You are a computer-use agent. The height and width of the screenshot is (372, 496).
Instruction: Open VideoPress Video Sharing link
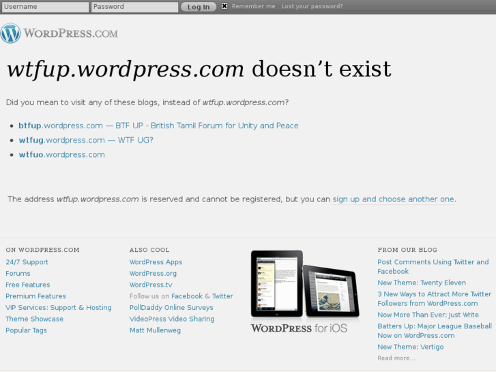pos(172,319)
